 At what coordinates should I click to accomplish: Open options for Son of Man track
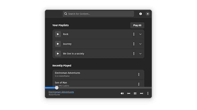(139, 84)
